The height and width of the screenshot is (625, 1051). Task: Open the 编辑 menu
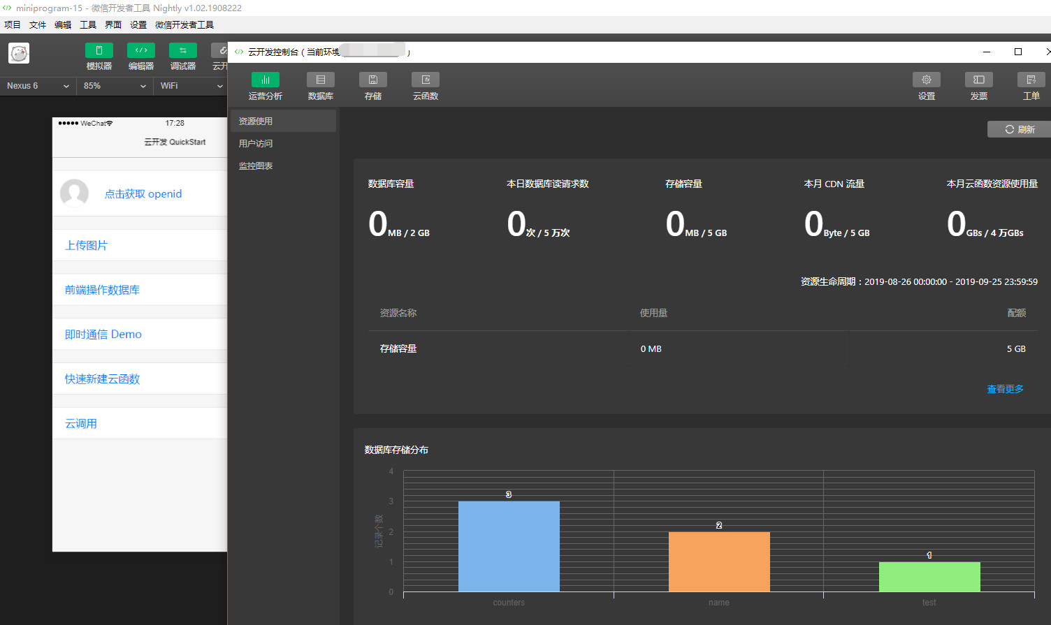(63, 24)
